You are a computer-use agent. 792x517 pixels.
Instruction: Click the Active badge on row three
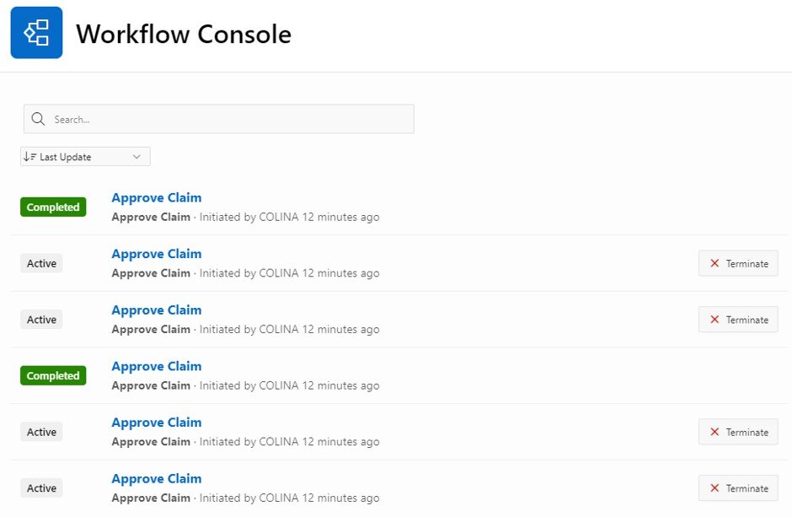41,319
